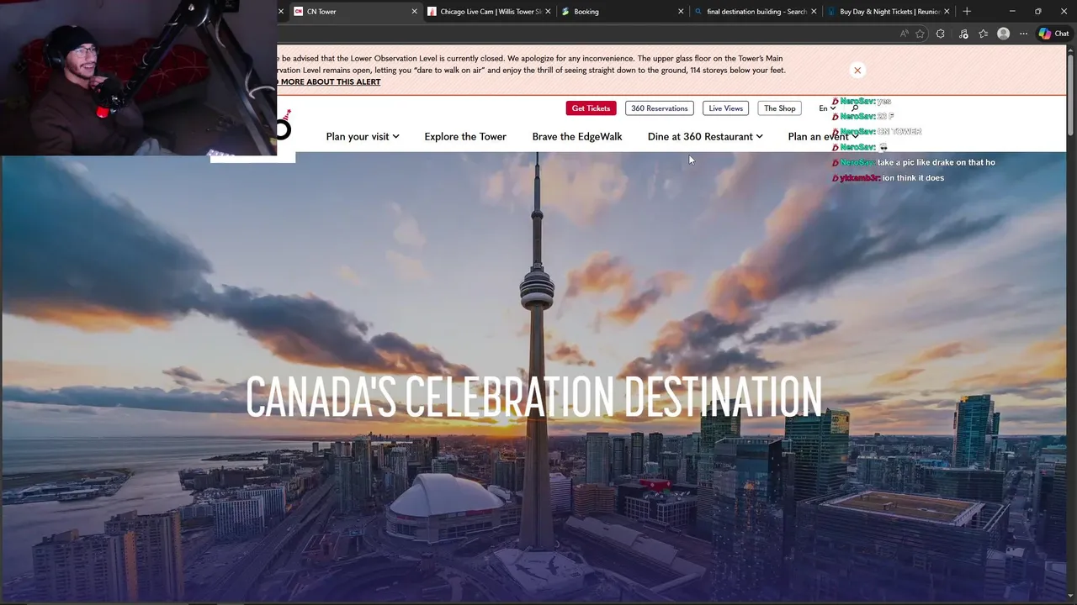Open 360 Reservations
This screenshot has width=1077, height=605.
(x=660, y=108)
